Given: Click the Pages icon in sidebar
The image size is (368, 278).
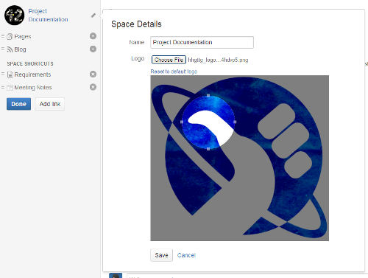Looking at the screenshot, I should (x=10, y=37).
